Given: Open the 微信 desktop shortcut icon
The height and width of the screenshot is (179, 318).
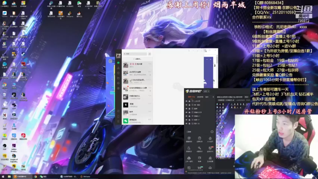Looking at the screenshot, I should click(79, 4).
